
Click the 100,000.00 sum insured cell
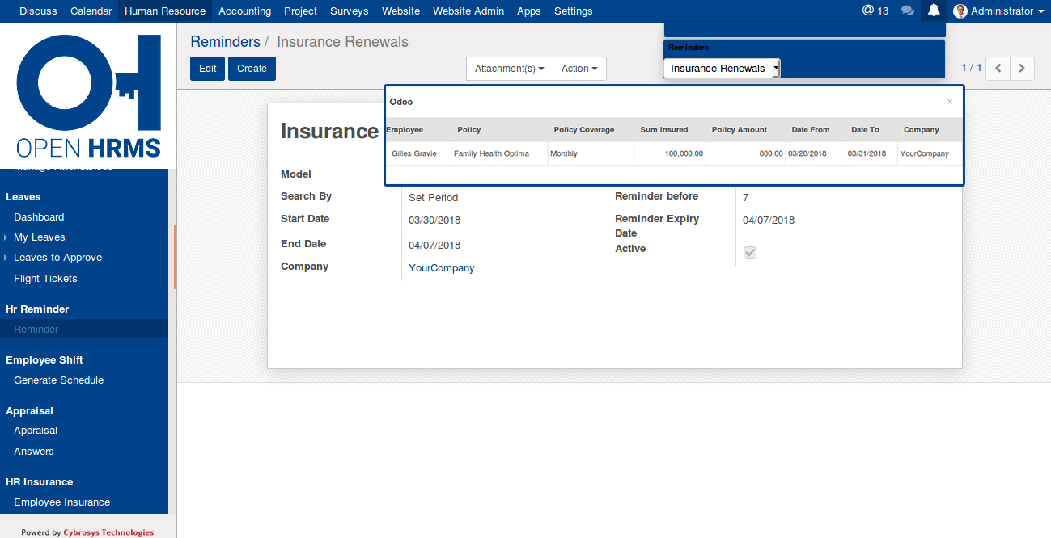tap(670, 153)
